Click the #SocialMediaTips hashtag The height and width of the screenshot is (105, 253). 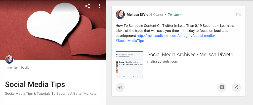pos(130,41)
